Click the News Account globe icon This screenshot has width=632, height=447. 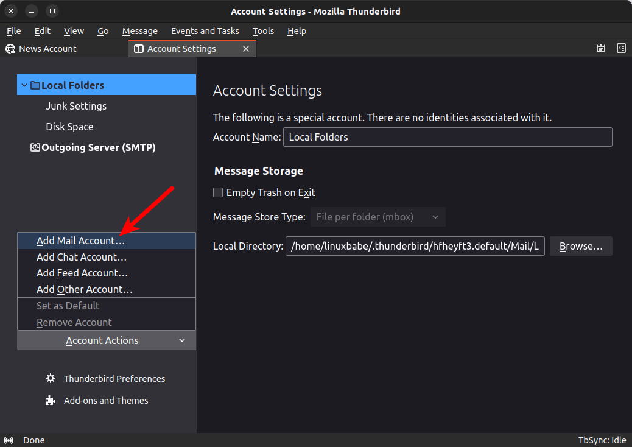coord(10,49)
